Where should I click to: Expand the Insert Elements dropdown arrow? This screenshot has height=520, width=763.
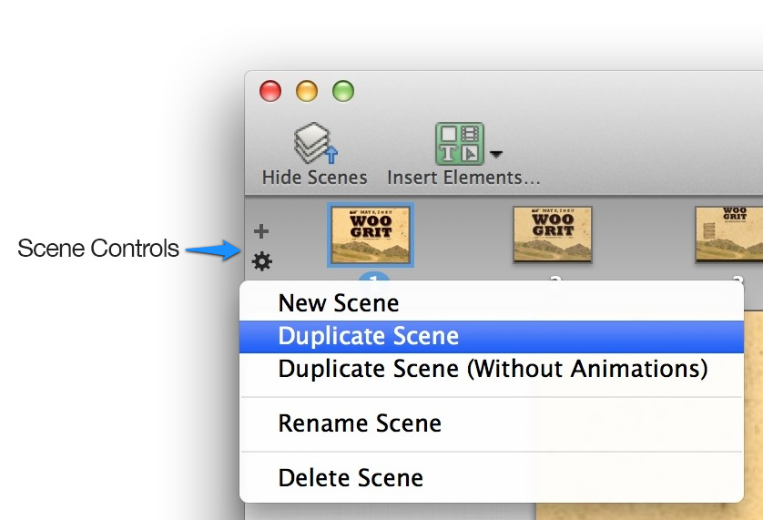click(x=496, y=154)
